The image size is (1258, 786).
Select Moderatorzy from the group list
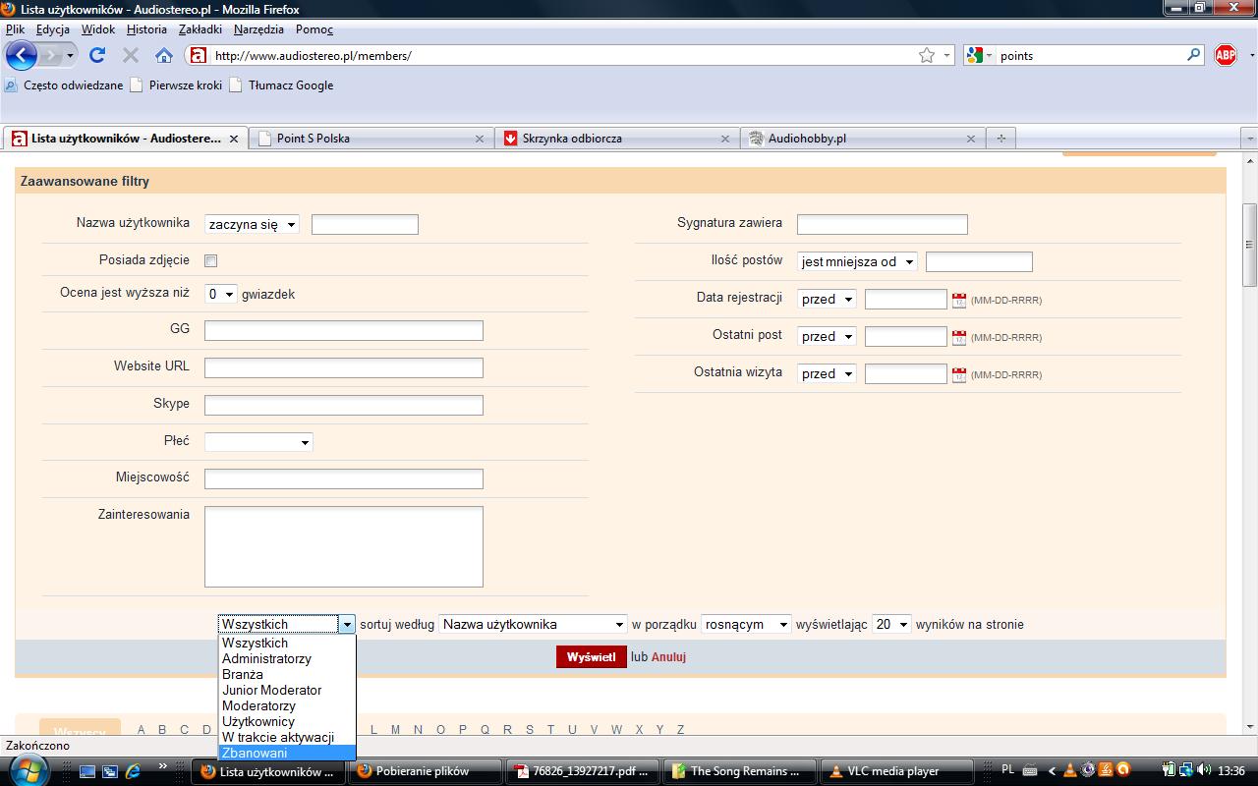[287, 705]
